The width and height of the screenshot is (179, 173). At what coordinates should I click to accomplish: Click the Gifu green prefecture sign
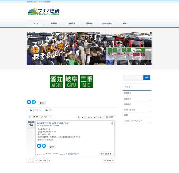point(71,81)
